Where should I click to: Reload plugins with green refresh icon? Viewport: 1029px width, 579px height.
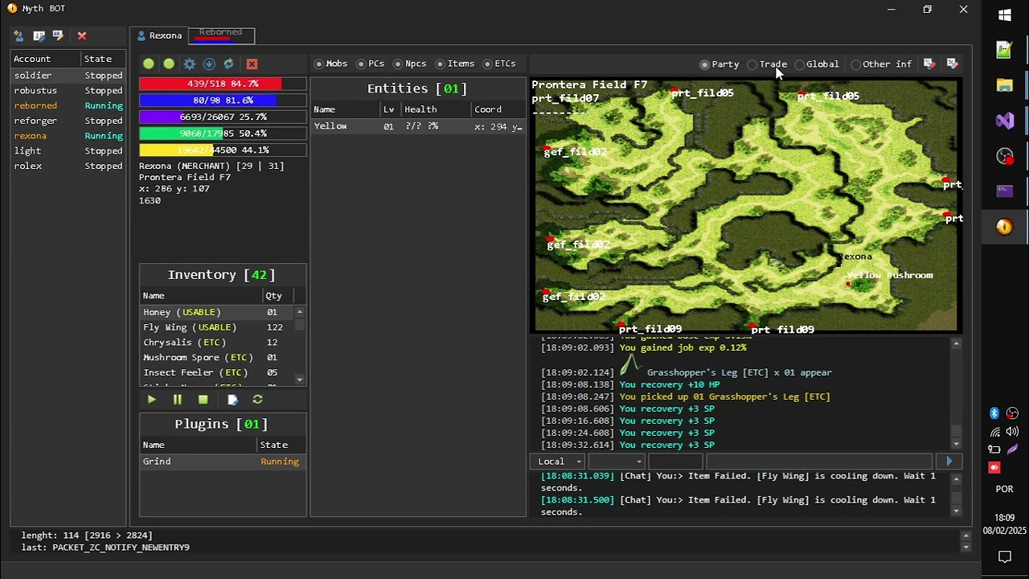tap(257, 399)
